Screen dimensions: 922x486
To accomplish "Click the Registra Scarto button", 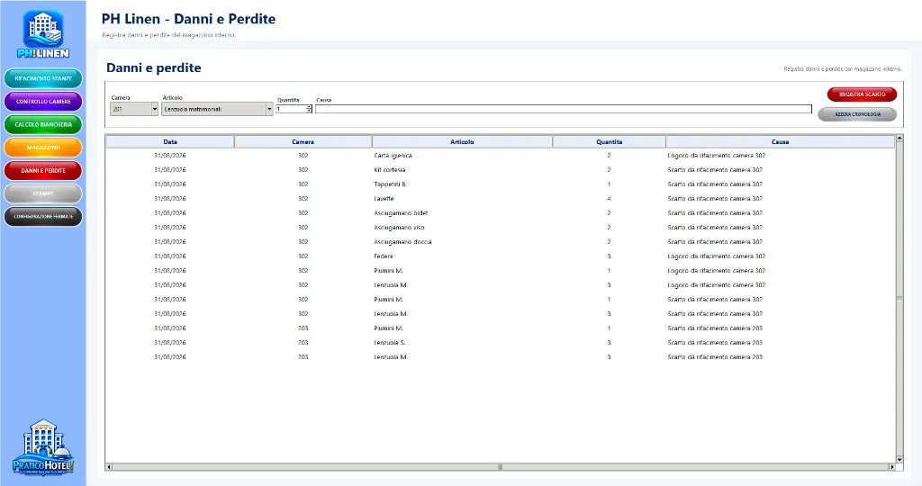I will click(862, 94).
